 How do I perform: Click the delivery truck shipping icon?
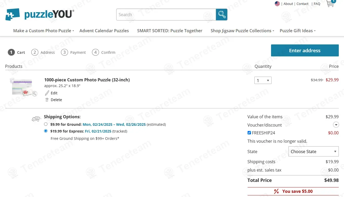click(36, 119)
